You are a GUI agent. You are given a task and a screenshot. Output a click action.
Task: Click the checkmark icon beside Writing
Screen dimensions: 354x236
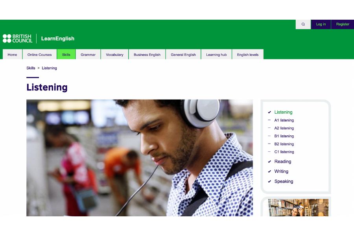point(269,171)
